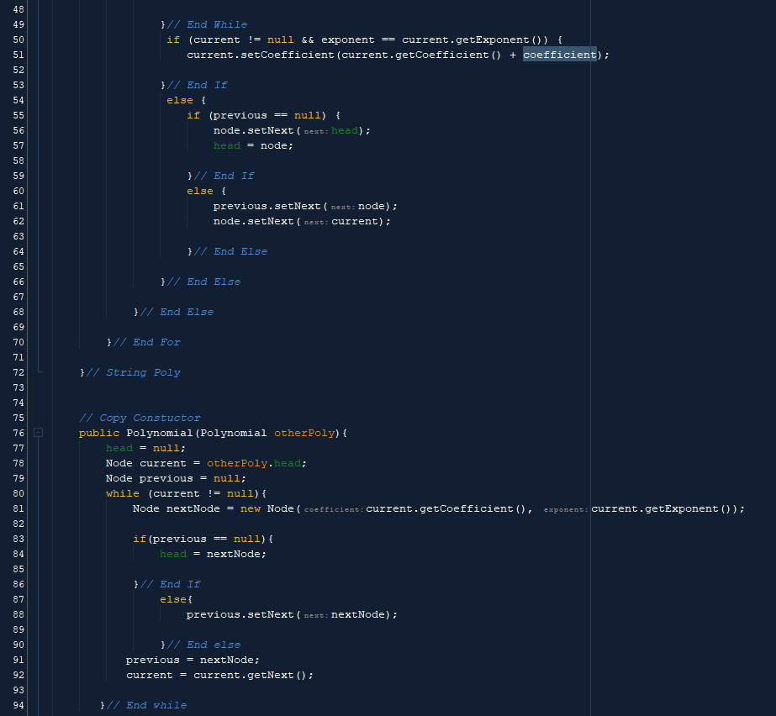
Task: Click the green 'head' on line 84
Action: point(173,554)
